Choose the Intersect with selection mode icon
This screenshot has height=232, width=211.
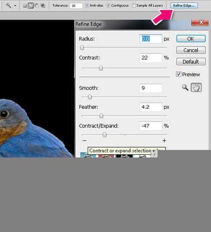point(43,6)
